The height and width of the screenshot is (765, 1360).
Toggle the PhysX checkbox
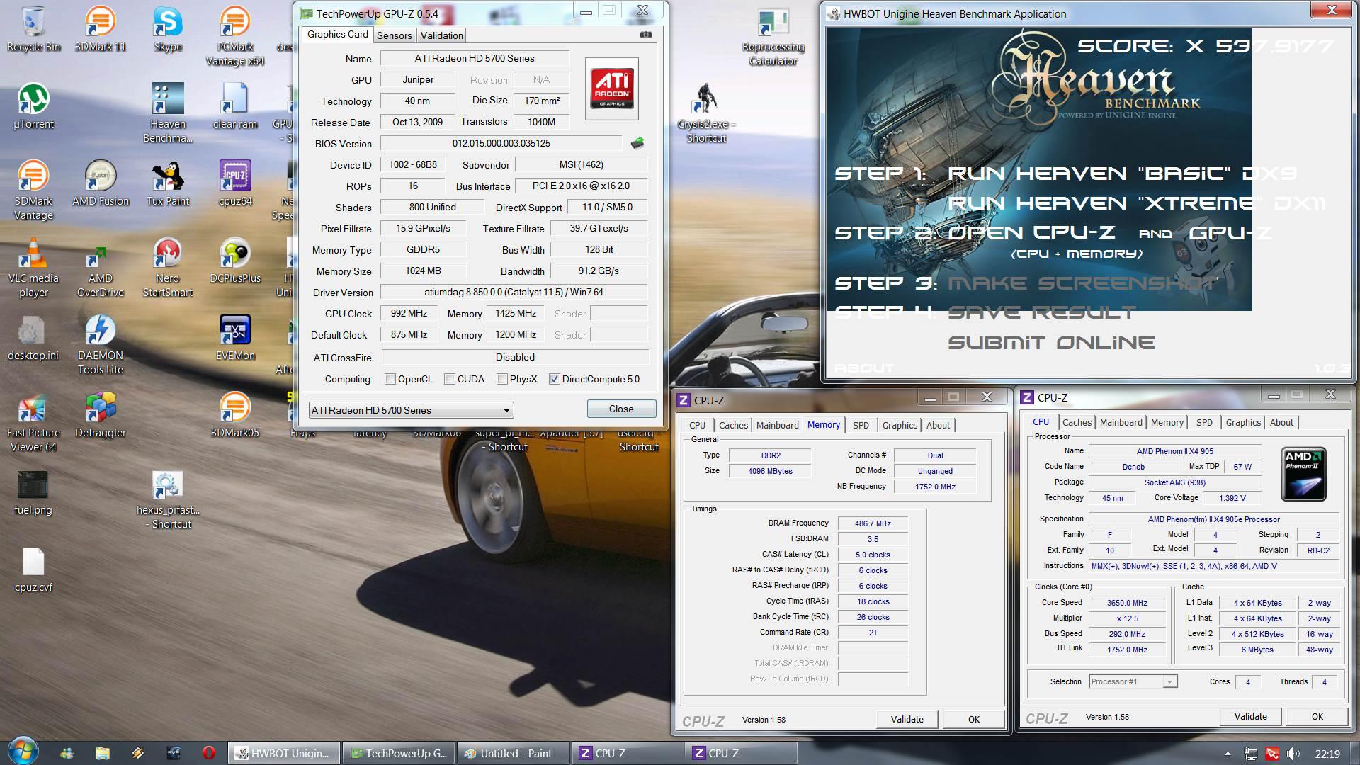[502, 379]
